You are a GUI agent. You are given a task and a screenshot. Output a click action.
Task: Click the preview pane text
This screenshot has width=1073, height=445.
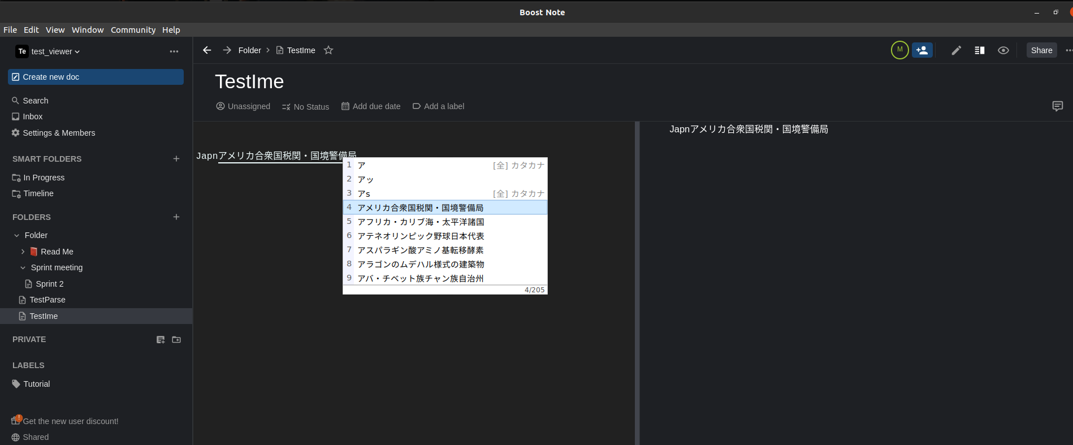[748, 129]
